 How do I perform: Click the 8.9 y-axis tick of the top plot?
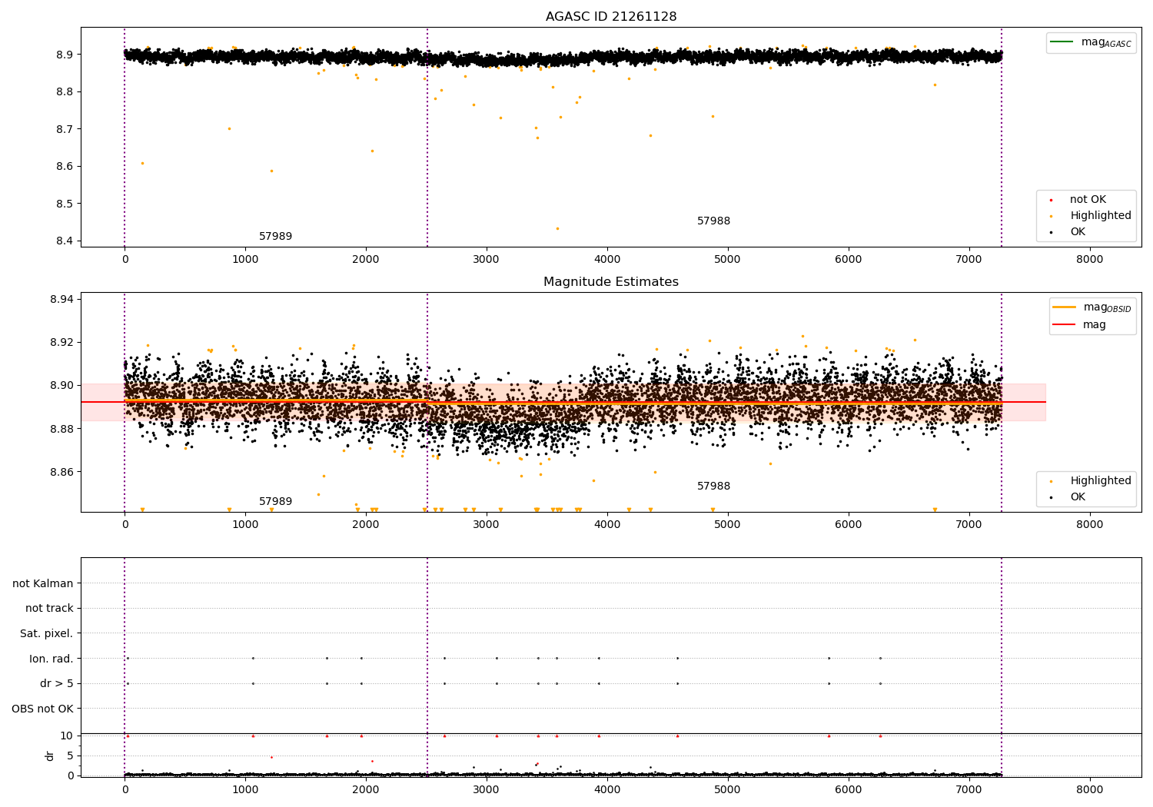[x=64, y=55]
